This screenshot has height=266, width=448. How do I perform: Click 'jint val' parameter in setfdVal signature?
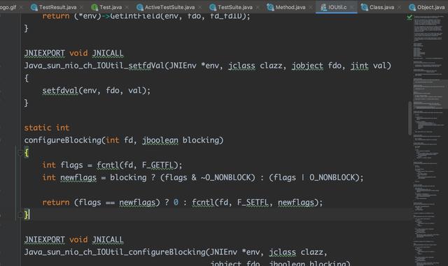pos(368,66)
